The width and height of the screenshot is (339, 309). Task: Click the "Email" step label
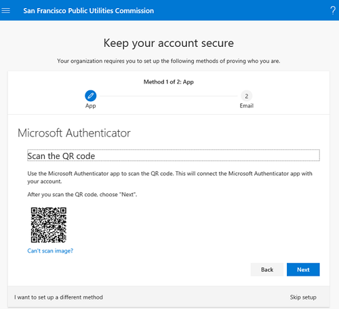tap(247, 106)
